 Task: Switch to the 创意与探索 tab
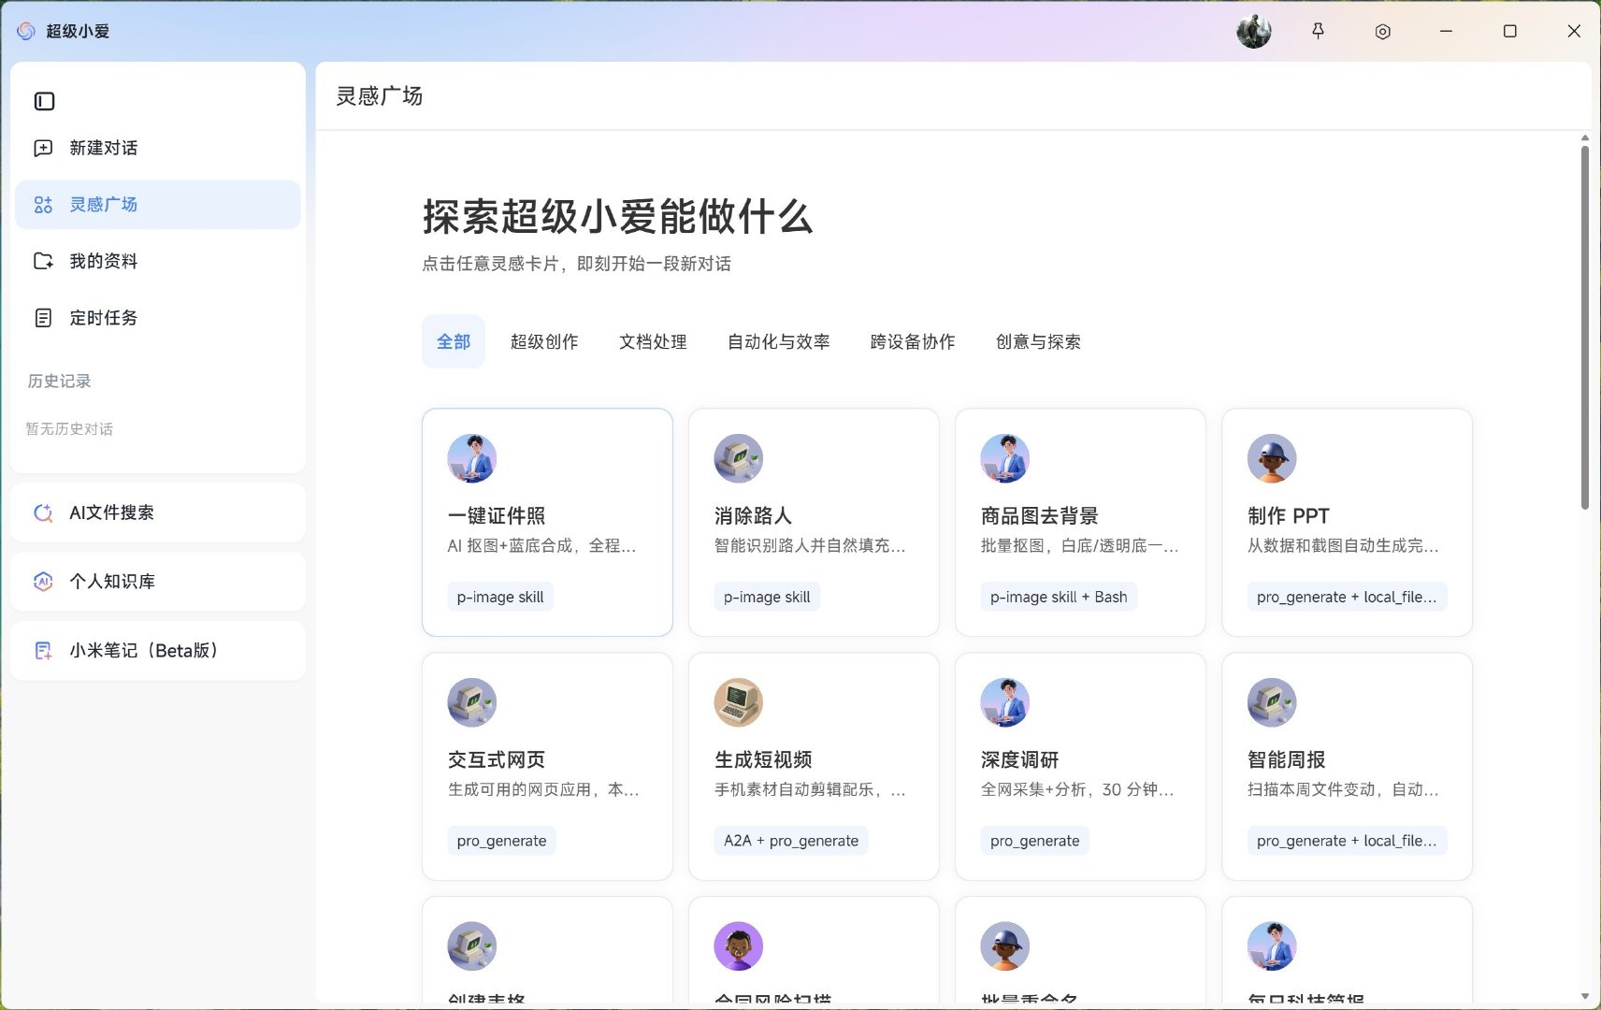[x=1038, y=341]
